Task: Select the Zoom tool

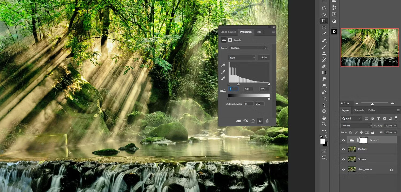Action: (x=324, y=124)
